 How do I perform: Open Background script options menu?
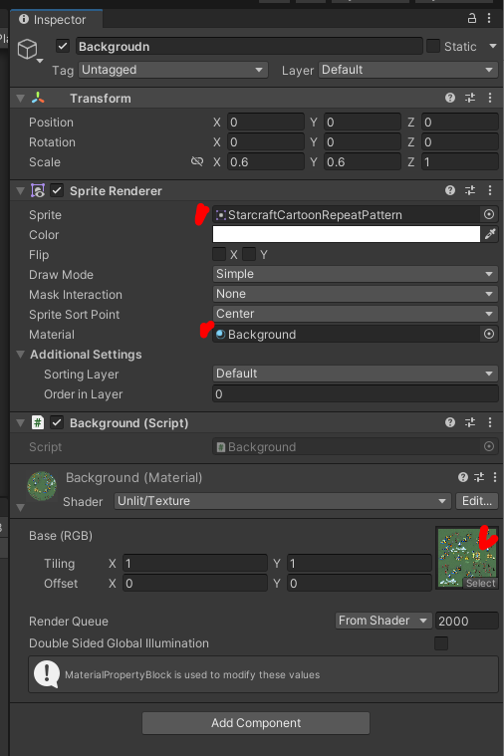tap(489, 422)
